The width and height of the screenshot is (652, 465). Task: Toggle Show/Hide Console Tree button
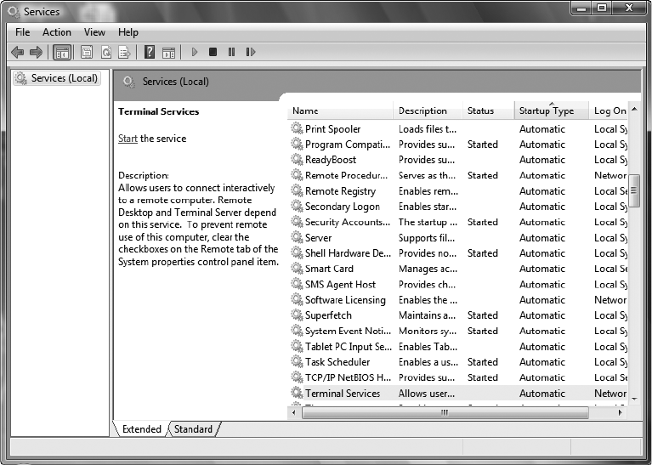[62, 53]
